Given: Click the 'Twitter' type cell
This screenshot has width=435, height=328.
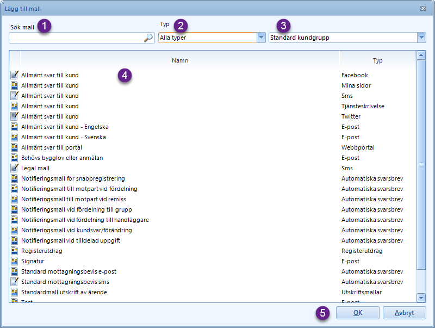Looking at the screenshot, I should click(351, 116).
